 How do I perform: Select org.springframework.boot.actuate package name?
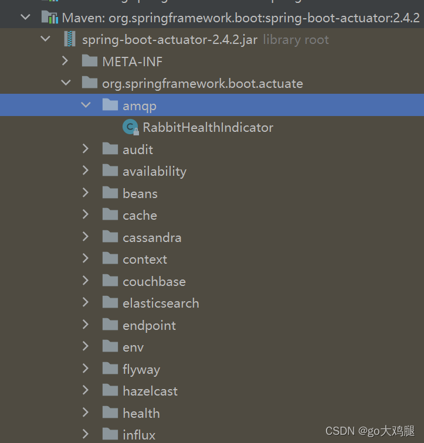202,84
